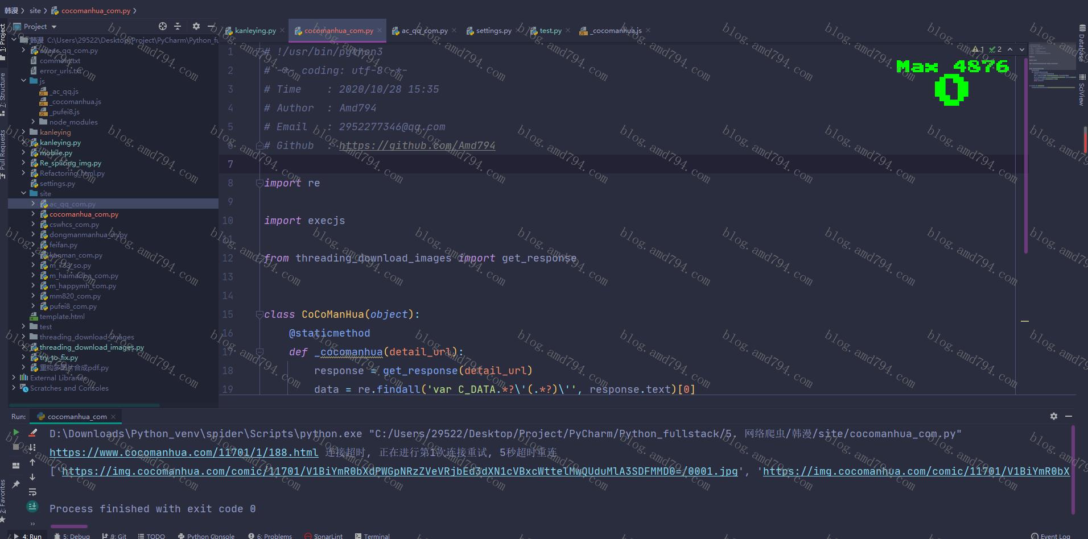Fold the CoCoManHua class block
This screenshot has height=539, width=1088.
point(259,314)
